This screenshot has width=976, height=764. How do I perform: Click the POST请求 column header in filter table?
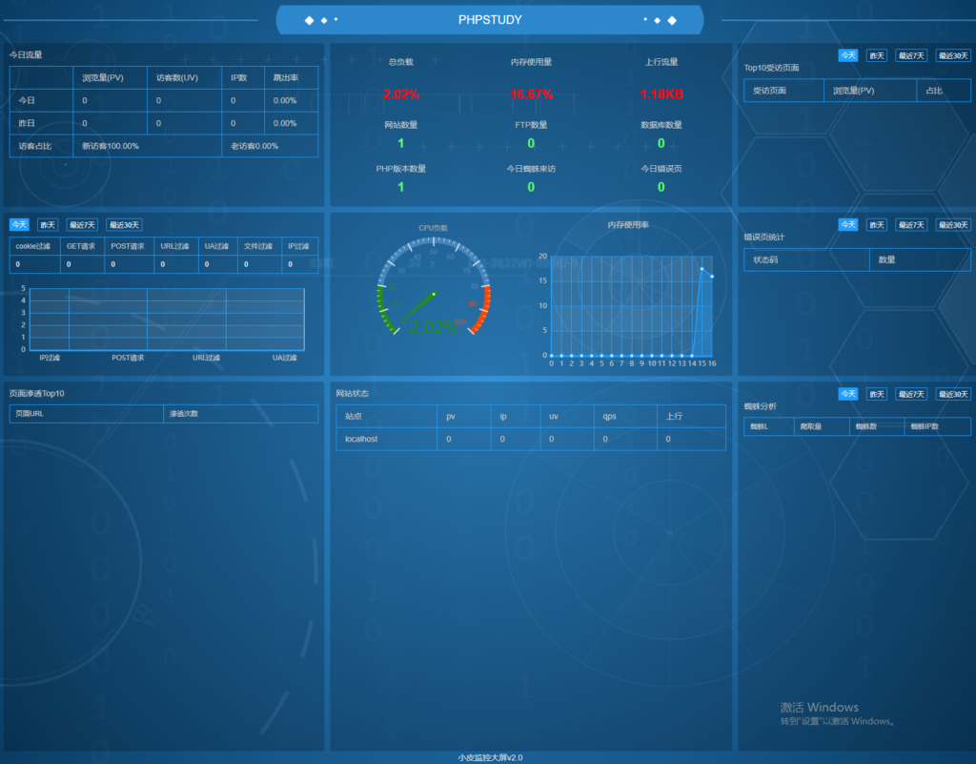(128, 246)
